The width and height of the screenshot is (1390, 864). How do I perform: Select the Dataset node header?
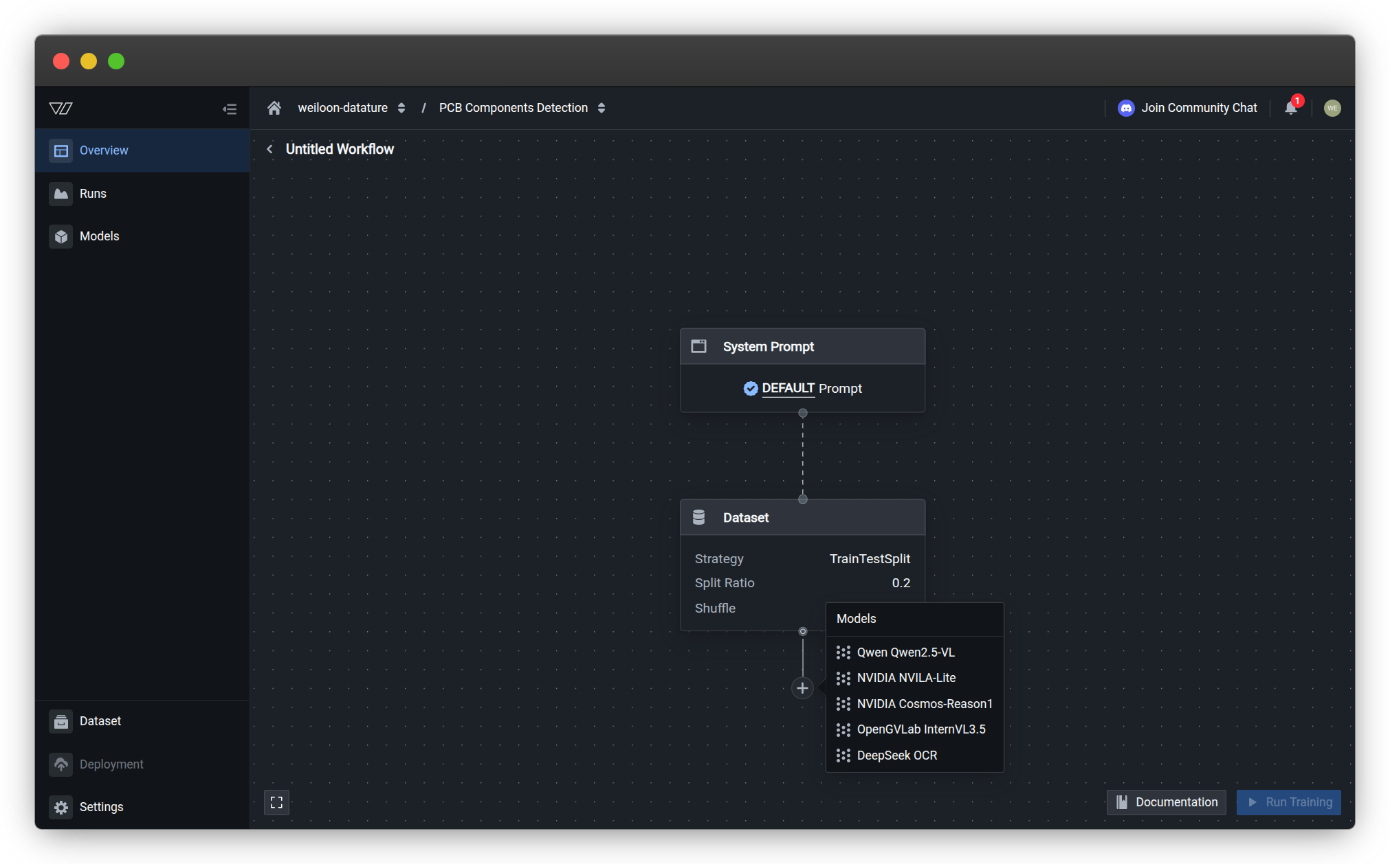802,518
